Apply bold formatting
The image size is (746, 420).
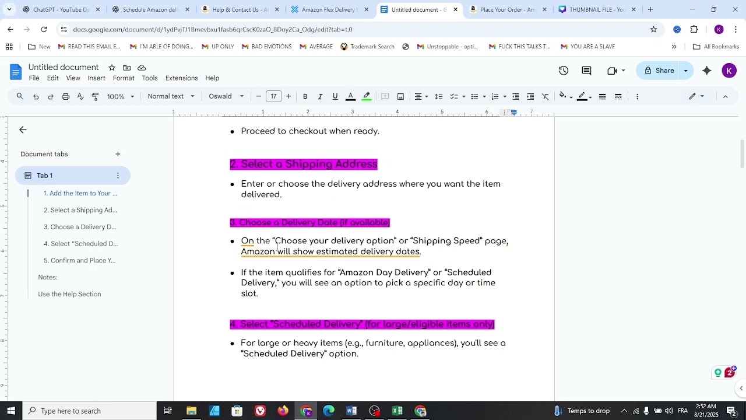point(305,96)
